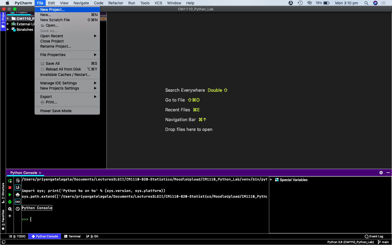The height and width of the screenshot is (245, 392).
Task: Switch to Python Console bottom tab
Action: (45, 236)
